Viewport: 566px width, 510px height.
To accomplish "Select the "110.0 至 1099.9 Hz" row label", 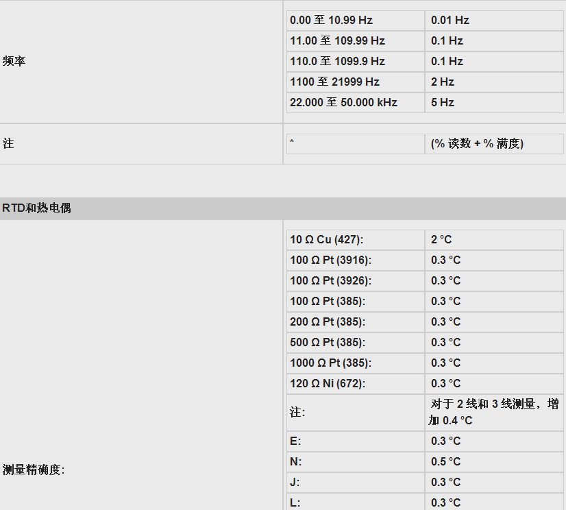I will tap(337, 62).
